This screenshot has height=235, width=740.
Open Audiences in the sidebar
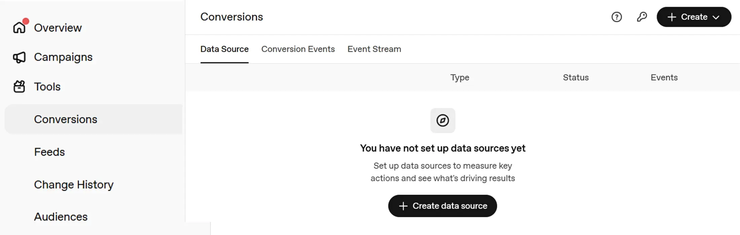(x=61, y=217)
